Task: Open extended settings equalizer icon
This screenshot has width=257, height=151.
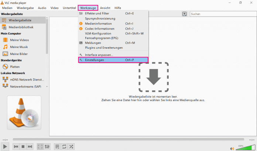Action: [x=47, y=147]
